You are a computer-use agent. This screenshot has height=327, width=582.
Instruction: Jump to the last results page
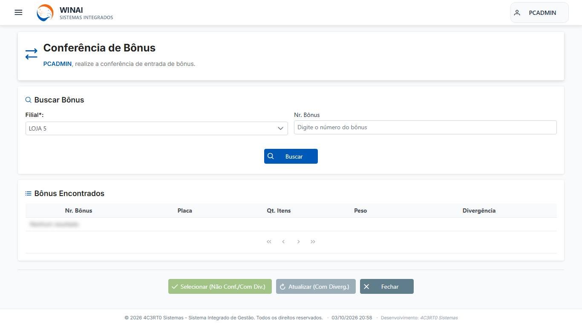(x=313, y=242)
